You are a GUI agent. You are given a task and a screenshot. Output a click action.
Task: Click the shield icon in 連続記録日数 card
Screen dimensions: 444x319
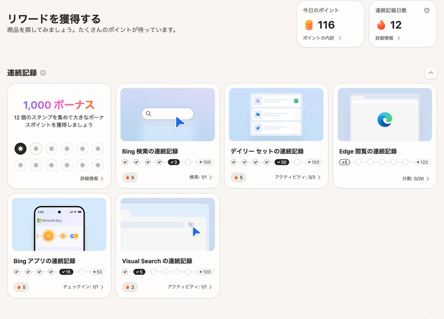tap(427, 11)
